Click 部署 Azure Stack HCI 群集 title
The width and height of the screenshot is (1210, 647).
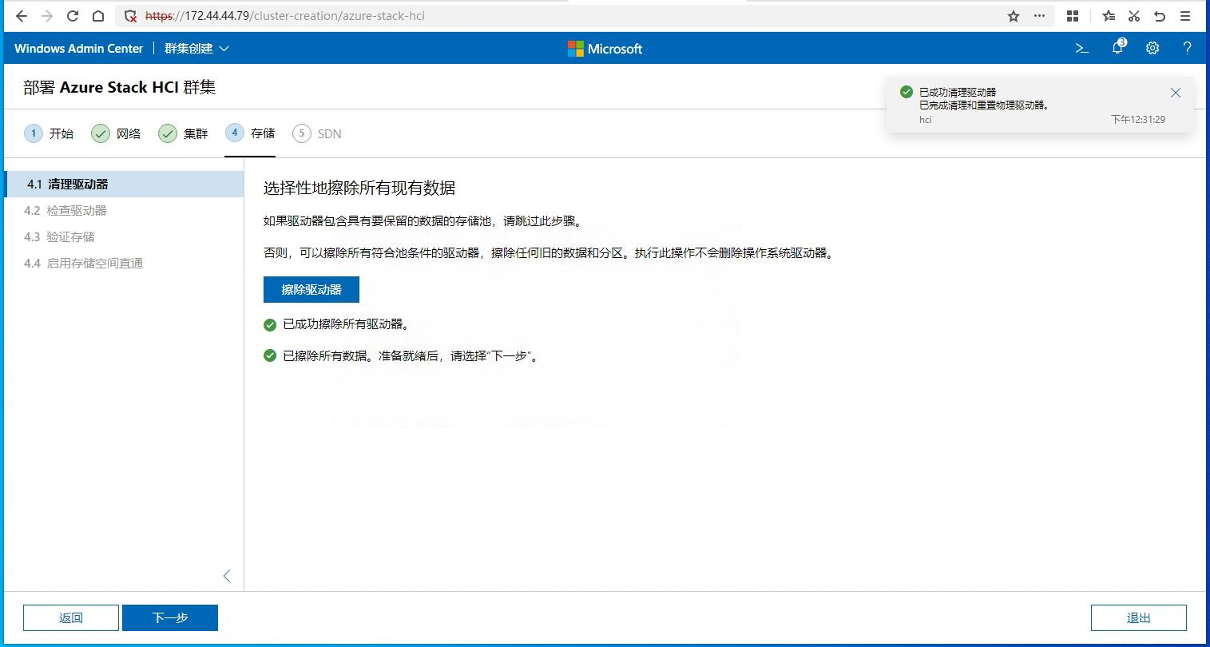coord(120,87)
